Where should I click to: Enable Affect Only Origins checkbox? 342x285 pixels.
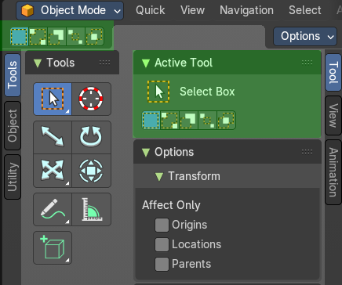(x=162, y=225)
